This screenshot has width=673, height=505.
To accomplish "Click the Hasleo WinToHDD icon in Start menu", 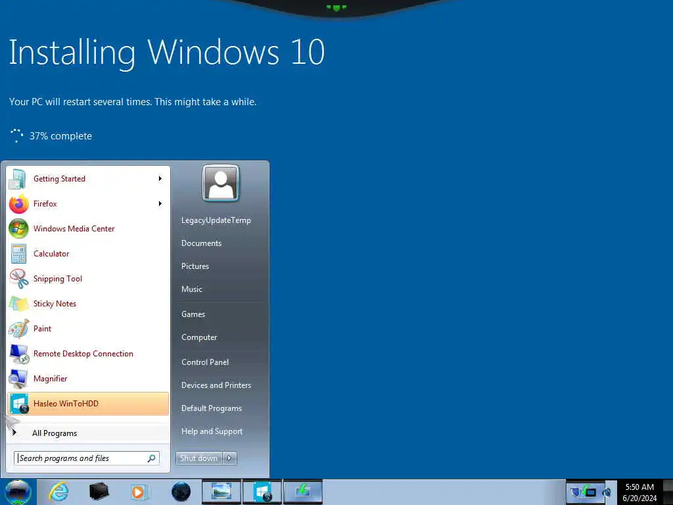I will point(19,404).
